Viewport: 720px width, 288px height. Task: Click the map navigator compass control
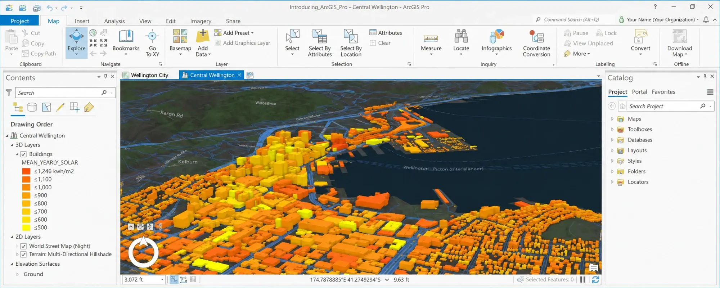click(143, 252)
